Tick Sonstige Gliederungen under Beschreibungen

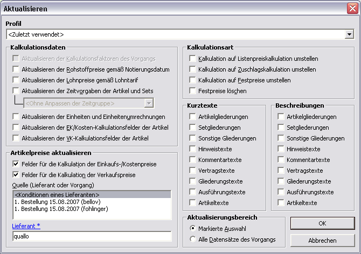pyautogui.click(x=281, y=138)
